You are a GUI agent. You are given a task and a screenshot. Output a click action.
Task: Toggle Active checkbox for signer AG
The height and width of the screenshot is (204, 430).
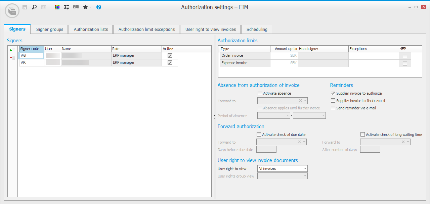pos(170,56)
